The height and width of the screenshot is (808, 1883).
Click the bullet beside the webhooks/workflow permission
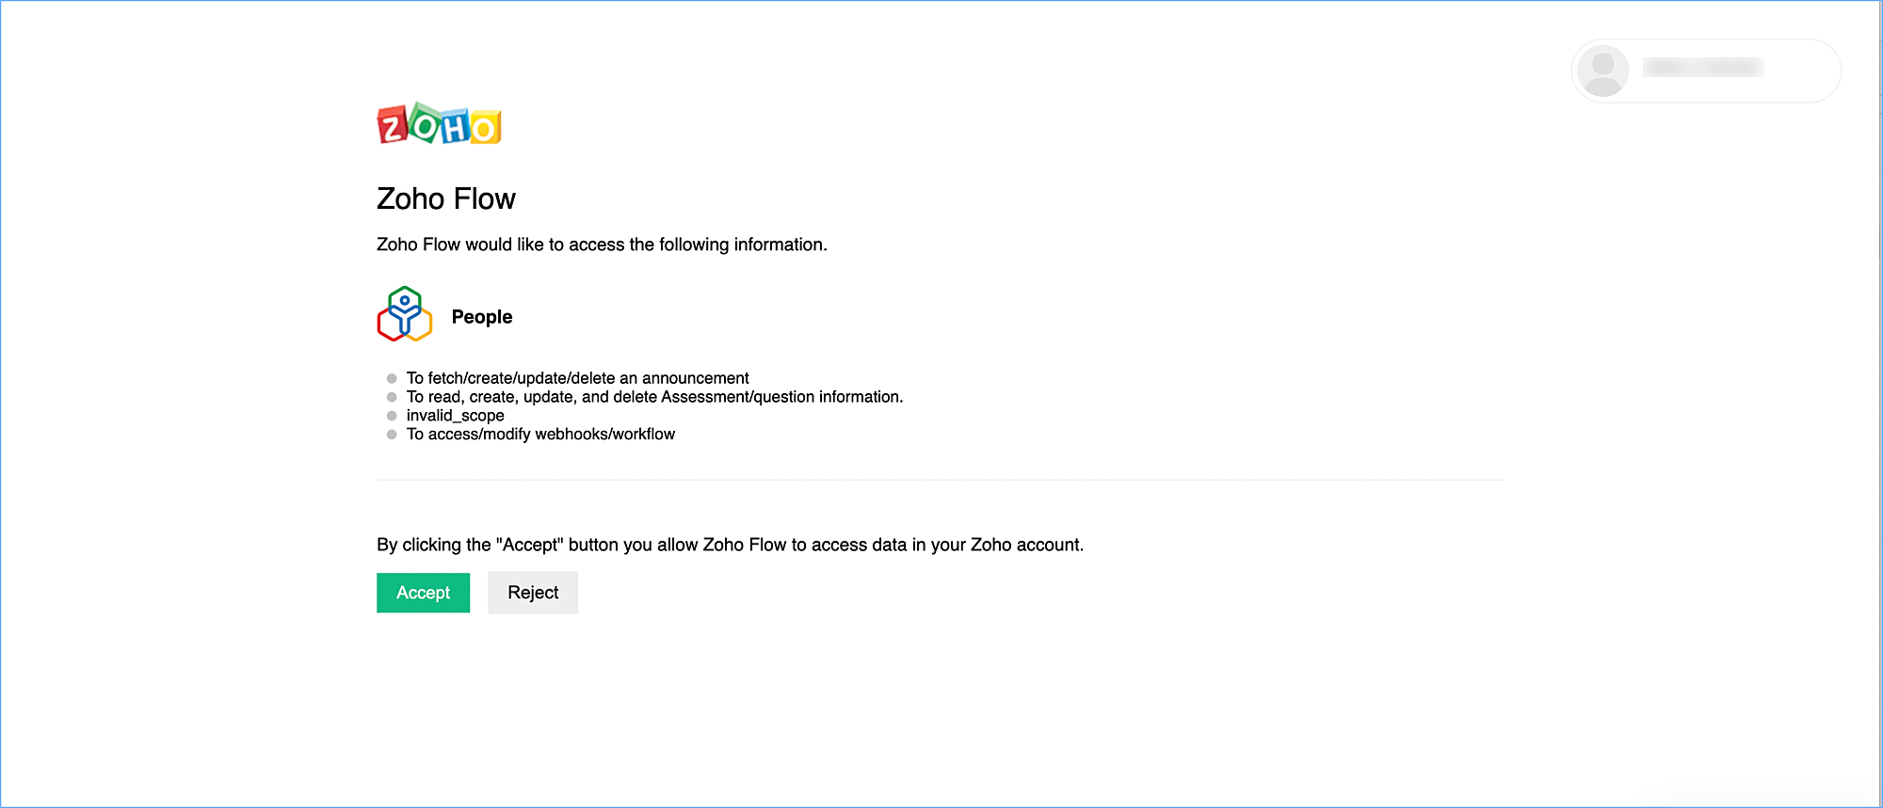[x=392, y=435]
